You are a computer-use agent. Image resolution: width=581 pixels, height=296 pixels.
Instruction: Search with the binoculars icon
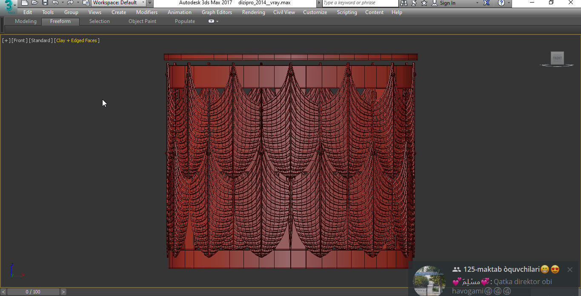tap(404, 3)
